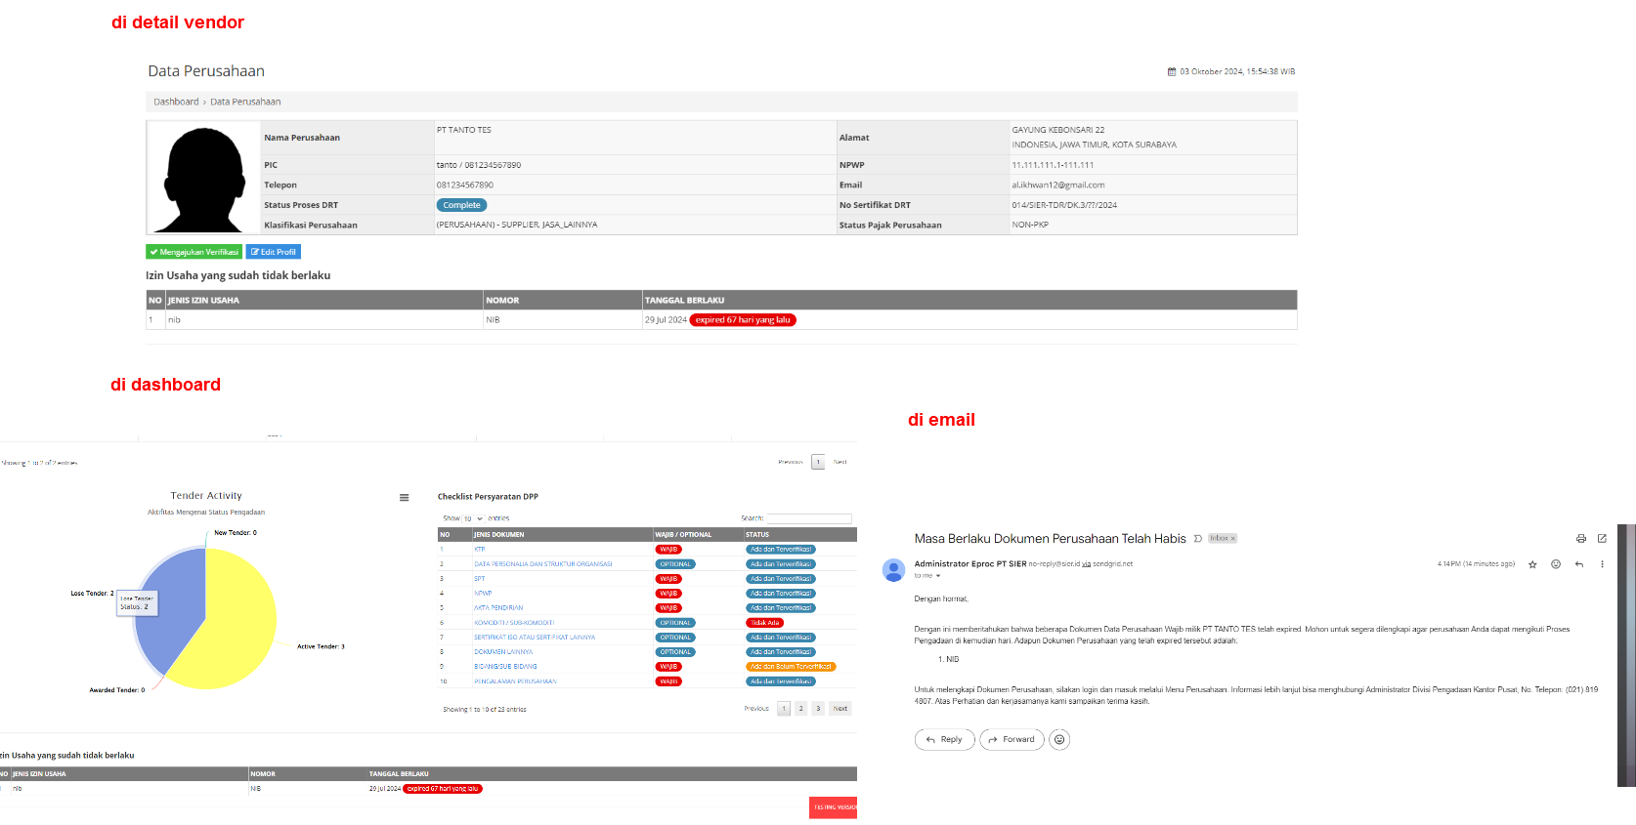Screen dimensions: 1636x825
Task: Open the Bidang/Sub Bidang link
Action: pyautogui.click(x=505, y=667)
